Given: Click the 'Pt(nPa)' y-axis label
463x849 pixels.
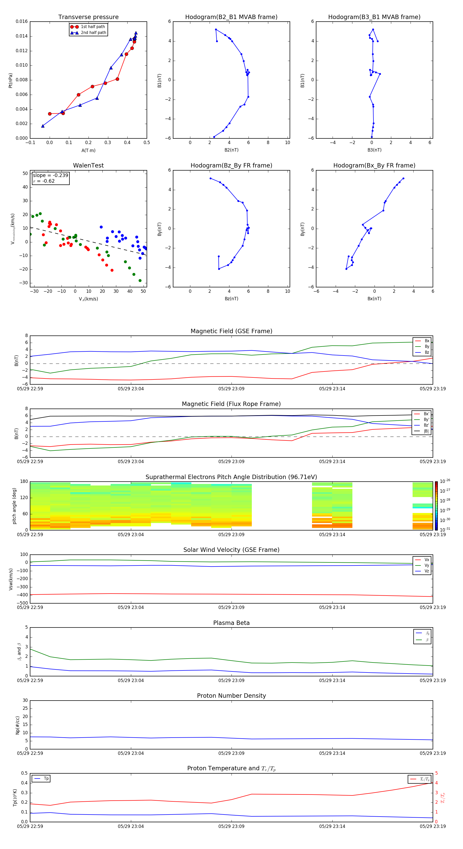Looking at the screenshot, I should click(10, 80).
